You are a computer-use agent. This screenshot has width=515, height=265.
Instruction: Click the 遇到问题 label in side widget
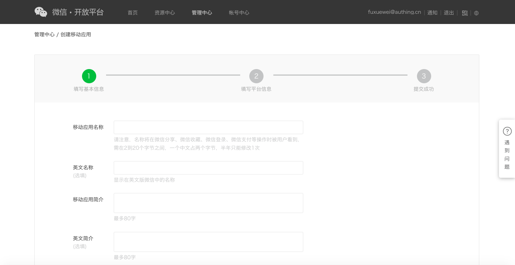tap(507, 155)
